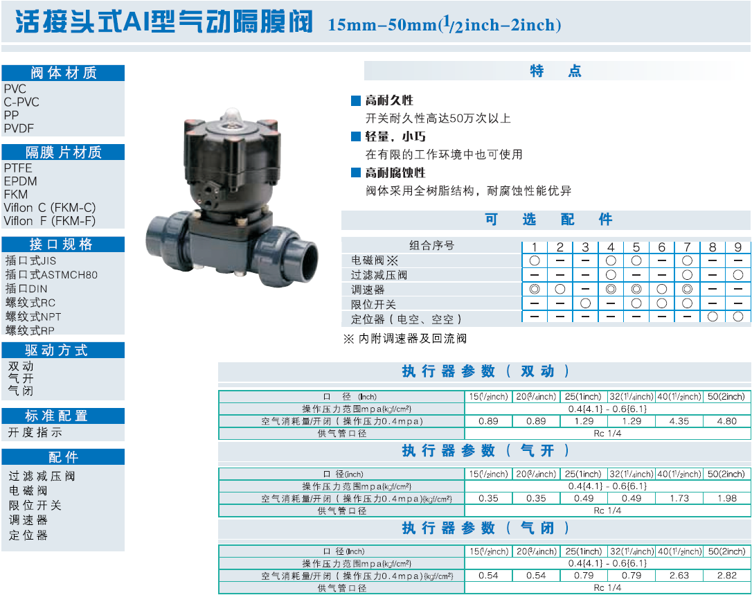Screen dimensions: 752x595
Task: Select 气开 under the 驱动方式 section
Action: pyautogui.click(x=21, y=379)
